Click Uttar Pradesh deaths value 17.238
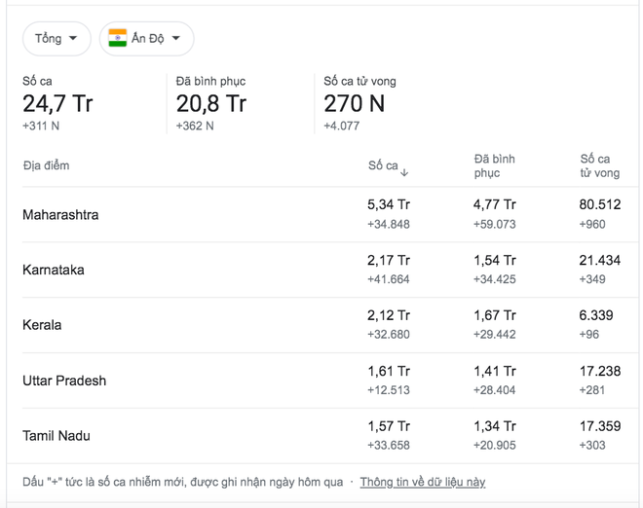 (x=600, y=371)
